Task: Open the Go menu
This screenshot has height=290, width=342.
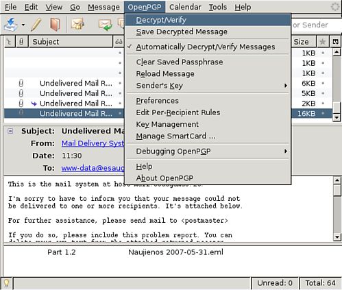Action: tap(75, 7)
